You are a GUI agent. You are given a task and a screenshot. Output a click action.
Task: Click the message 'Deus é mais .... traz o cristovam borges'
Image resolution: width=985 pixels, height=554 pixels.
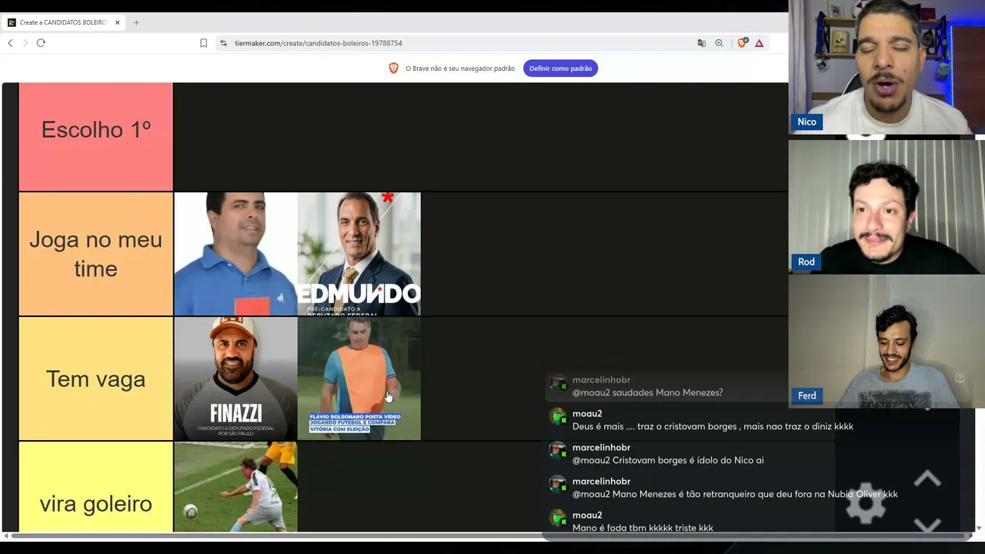713,426
